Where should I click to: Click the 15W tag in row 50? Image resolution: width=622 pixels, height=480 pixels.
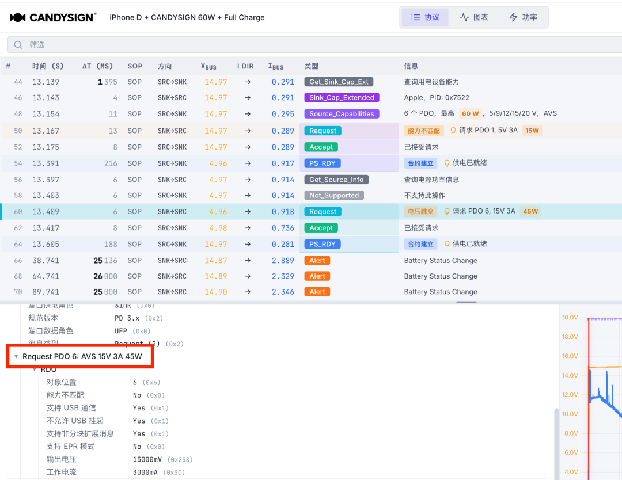(x=532, y=131)
